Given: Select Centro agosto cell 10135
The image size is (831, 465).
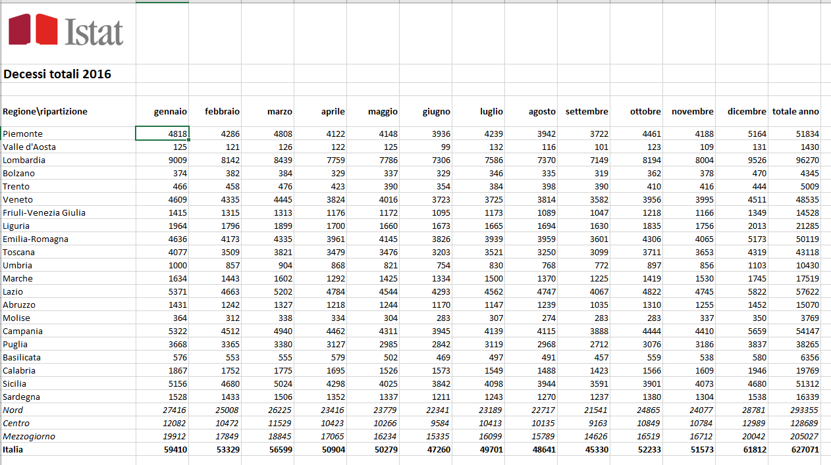Looking at the screenshot, I should click(x=531, y=423).
